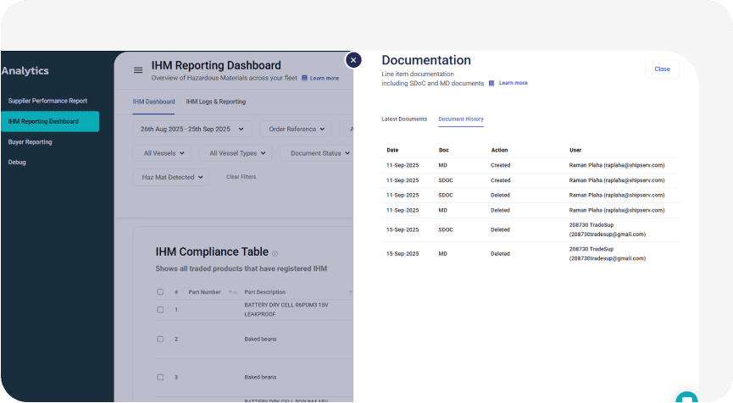The height and width of the screenshot is (403, 733).
Task: Open the chat widget icon in the bottom corner
Action: pos(686,397)
